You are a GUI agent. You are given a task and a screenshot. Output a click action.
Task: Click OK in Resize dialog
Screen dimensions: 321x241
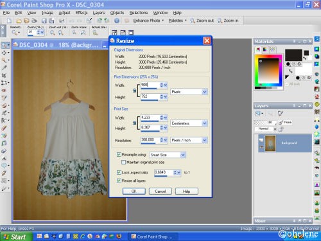point(134,191)
